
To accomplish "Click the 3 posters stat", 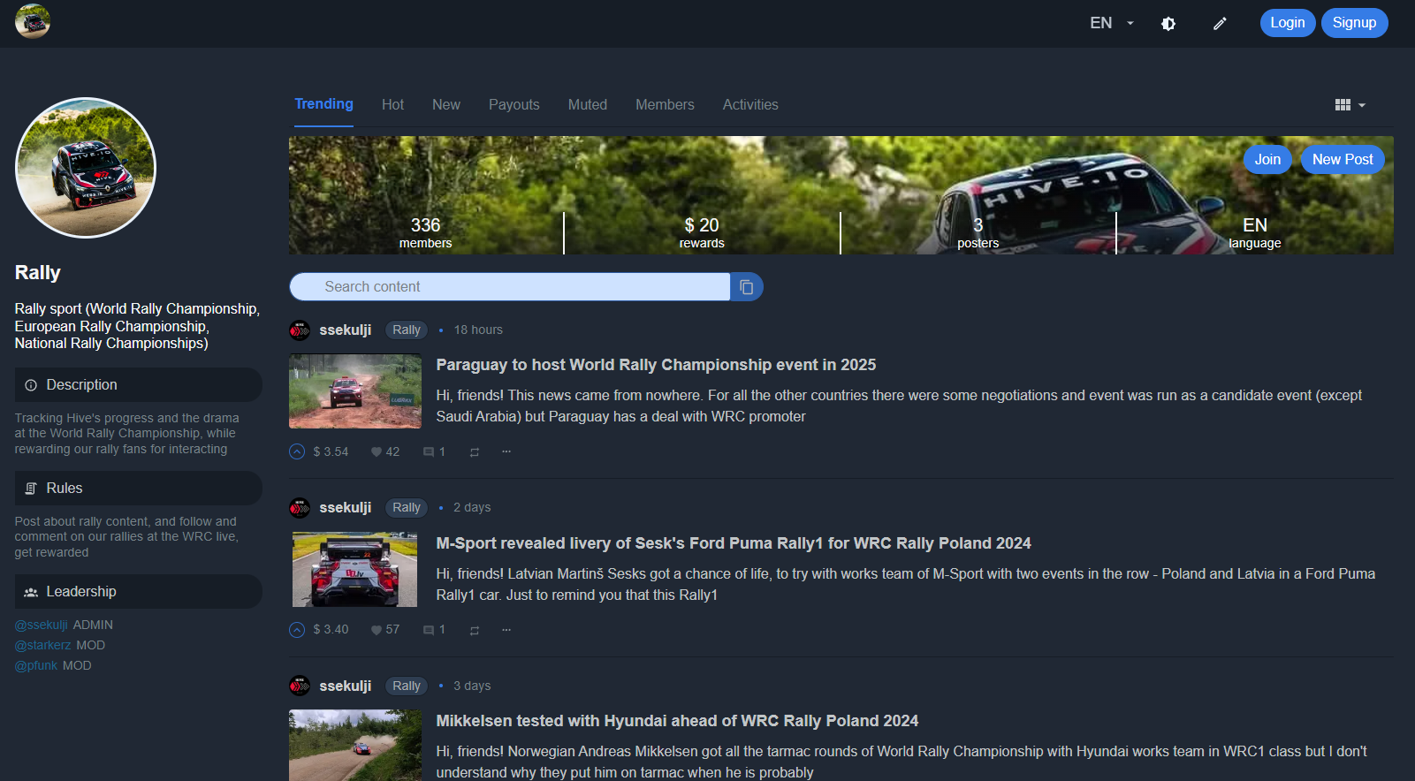I will 978,233.
